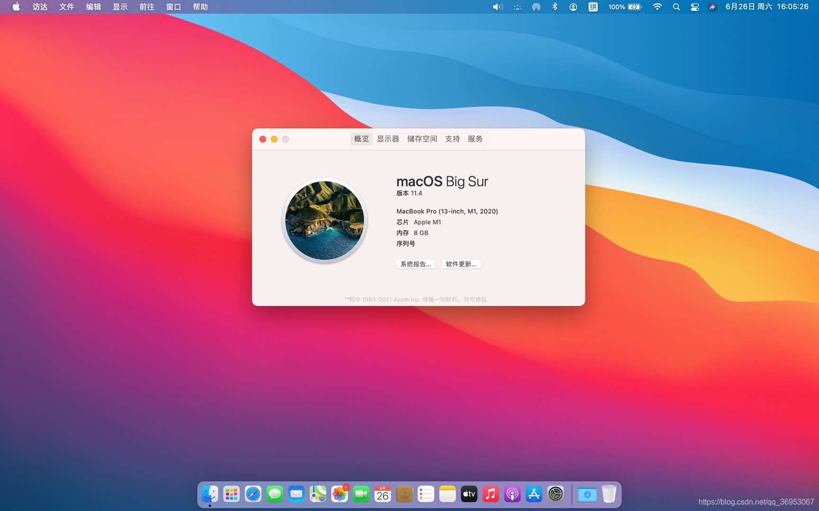The width and height of the screenshot is (819, 511).
Task: Switch to the 支持 tab
Action: pyautogui.click(x=452, y=139)
